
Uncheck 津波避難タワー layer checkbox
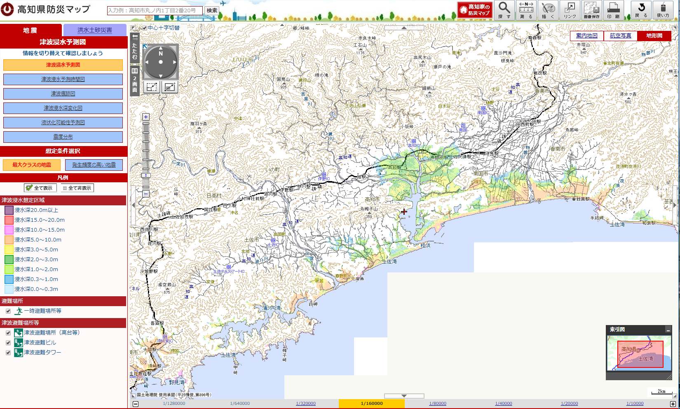click(8, 353)
